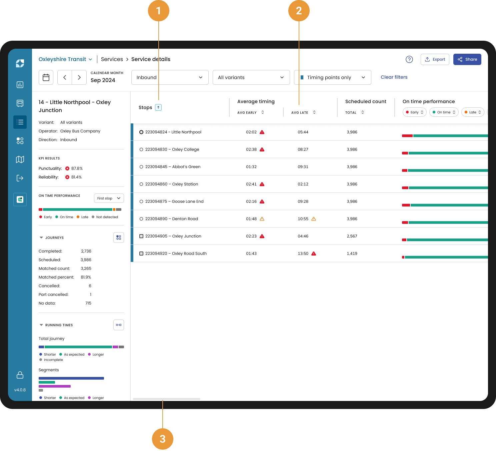Go to Services breadcrumb
The height and width of the screenshot is (451, 496).
point(112,59)
